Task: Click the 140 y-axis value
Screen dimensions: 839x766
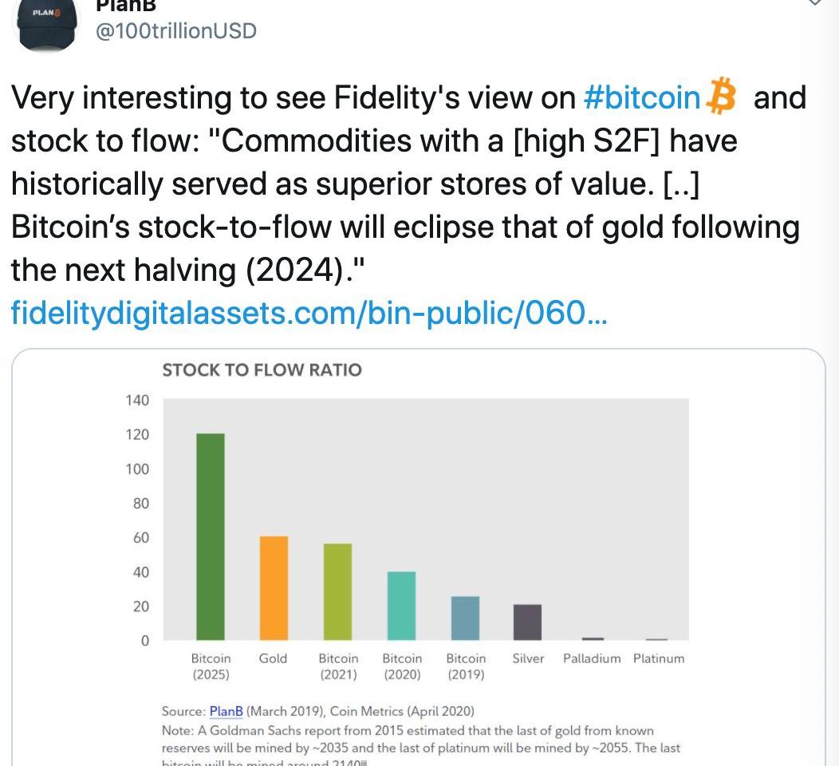Action: [x=137, y=400]
